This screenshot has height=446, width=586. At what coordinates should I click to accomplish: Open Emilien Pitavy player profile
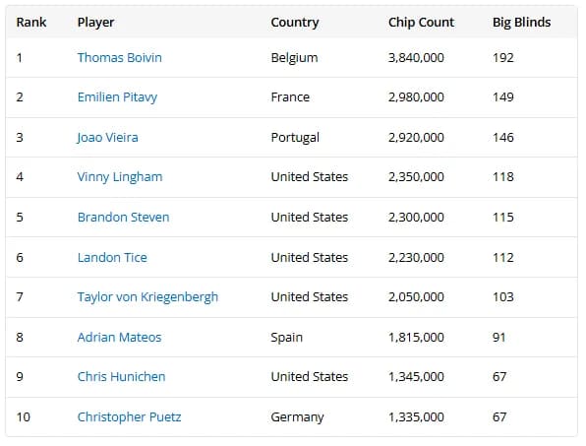click(117, 97)
